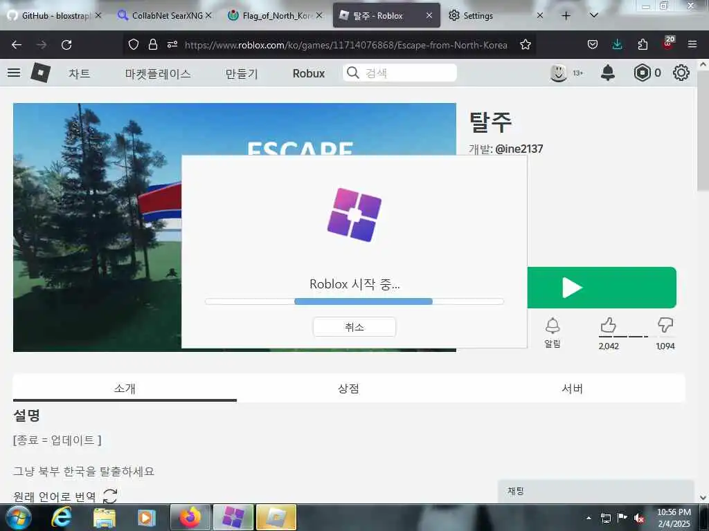Select the 상점 tab
This screenshot has width=709, height=531.
349,389
